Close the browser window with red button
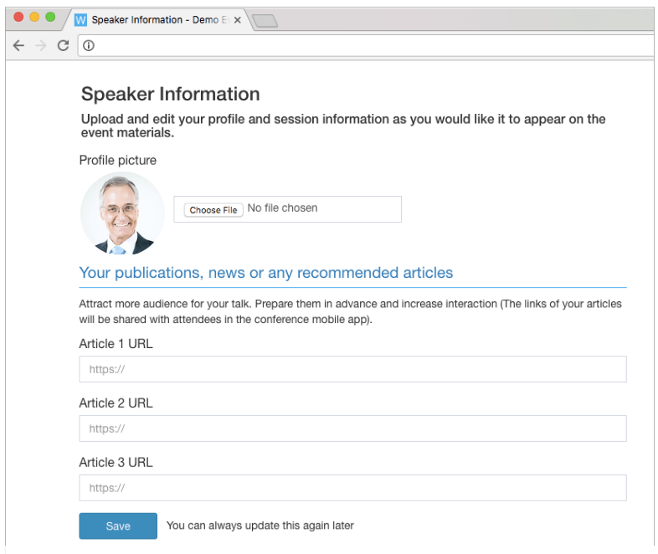 click(19, 17)
